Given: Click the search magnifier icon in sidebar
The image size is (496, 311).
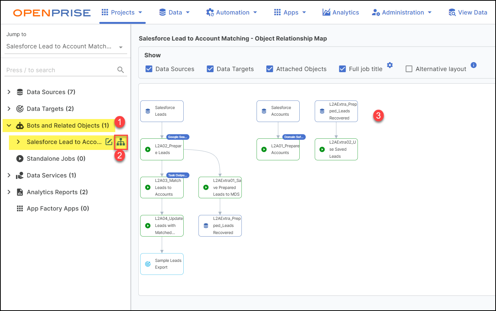Looking at the screenshot, I should pyautogui.click(x=120, y=70).
